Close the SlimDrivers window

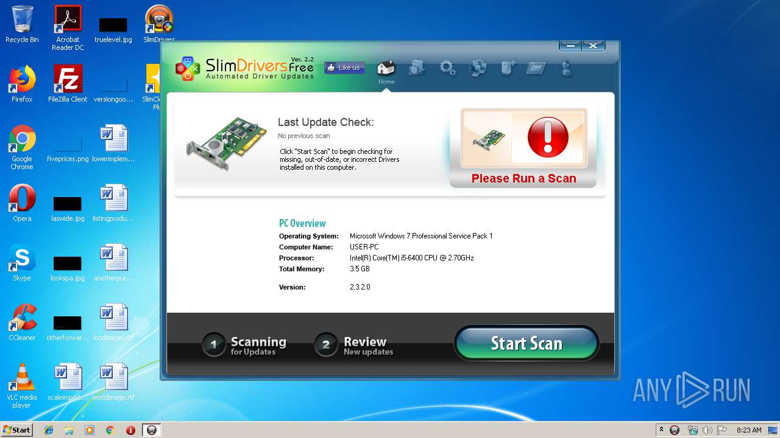(593, 46)
